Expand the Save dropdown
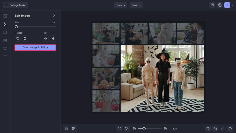This screenshot has width=236, height=133. coord(136,5)
